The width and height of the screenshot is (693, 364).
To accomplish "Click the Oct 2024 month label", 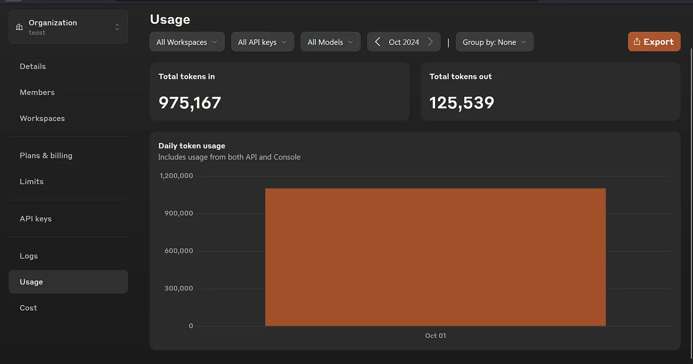I will [x=404, y=42].
